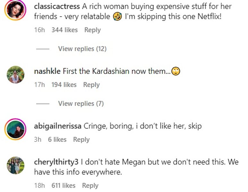Click the 16h comment timestamp
The image size is (248, 192).
coord(39,30)
